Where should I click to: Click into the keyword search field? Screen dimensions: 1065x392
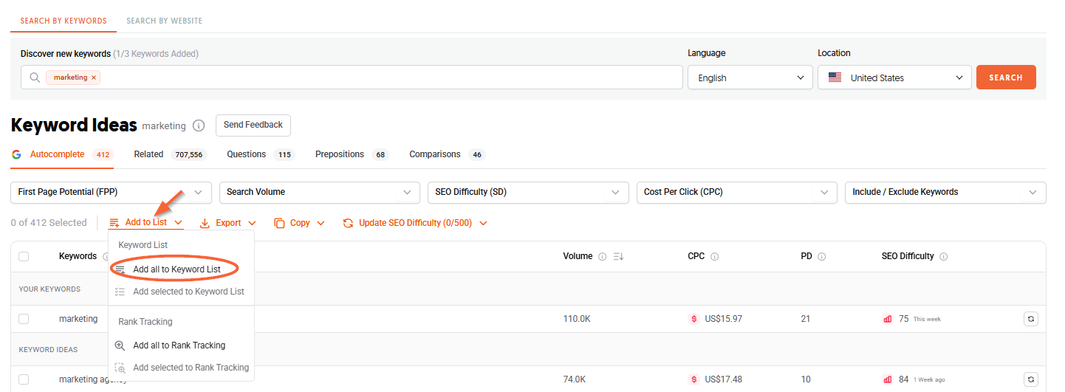click(391, 78)
